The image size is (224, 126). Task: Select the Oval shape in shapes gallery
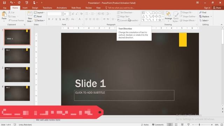(156, 13)
